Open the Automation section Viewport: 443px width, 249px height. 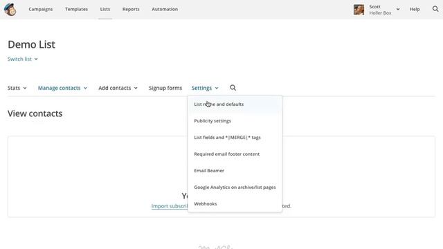coord(165,9)
